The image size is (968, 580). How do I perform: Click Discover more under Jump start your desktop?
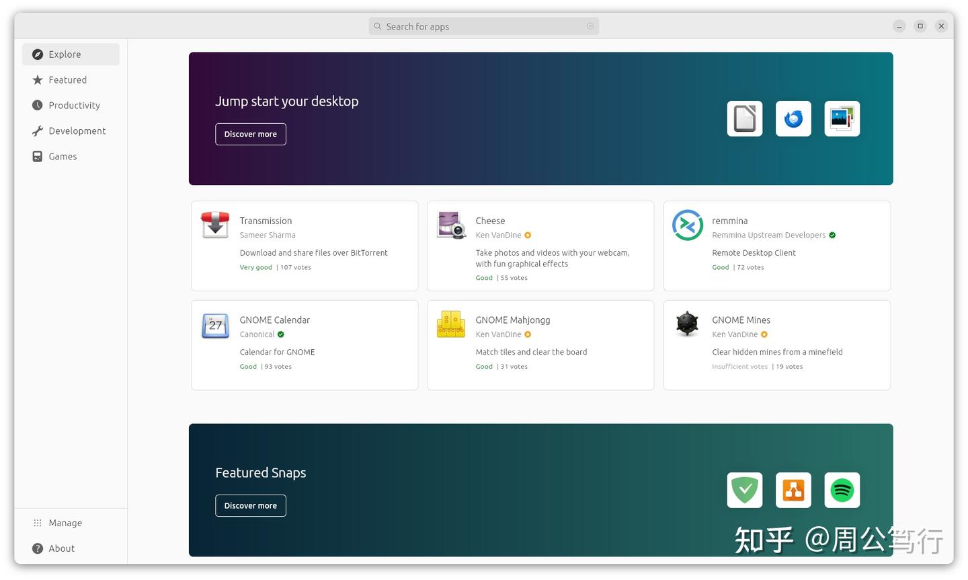(x=250, y=134)
